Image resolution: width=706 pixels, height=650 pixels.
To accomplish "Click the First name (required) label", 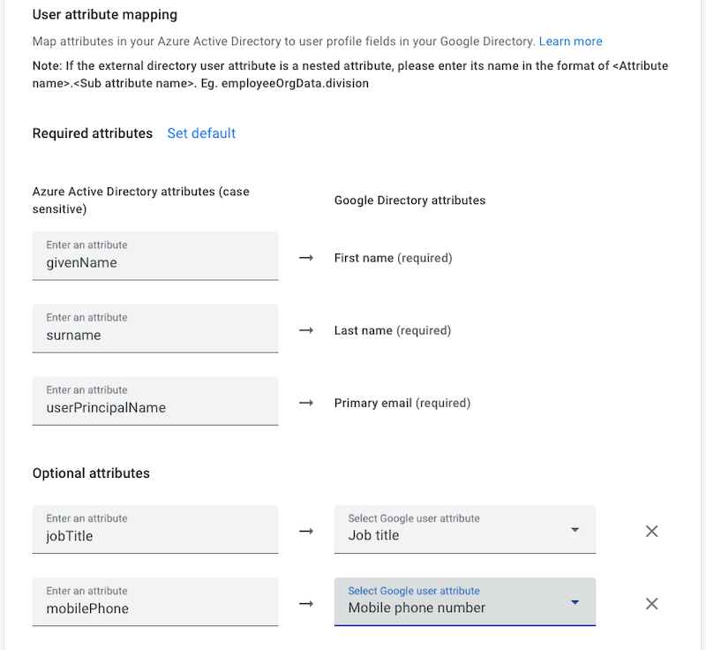I will pos(393,258).
